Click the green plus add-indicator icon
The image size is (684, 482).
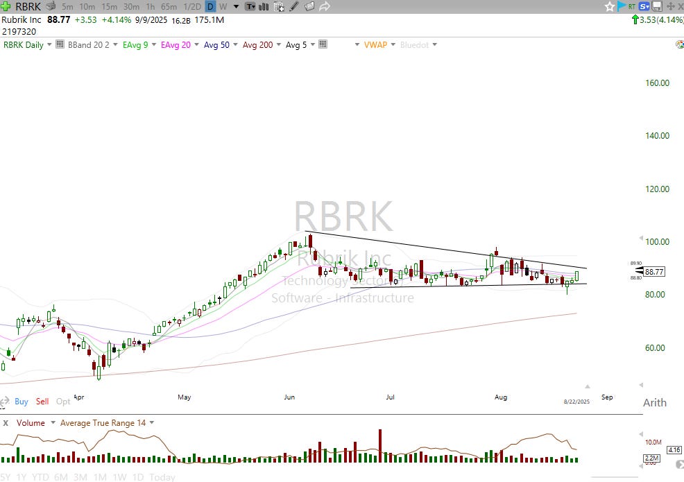coord(6,6)
